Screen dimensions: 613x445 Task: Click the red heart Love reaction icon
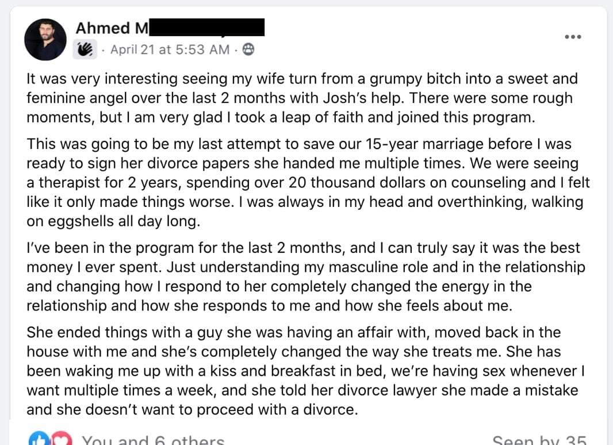tap(61, 440)
